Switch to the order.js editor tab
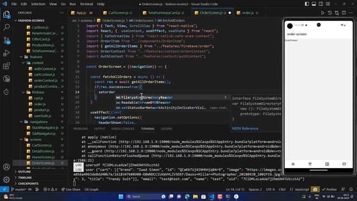 click(x=248, y=13)
